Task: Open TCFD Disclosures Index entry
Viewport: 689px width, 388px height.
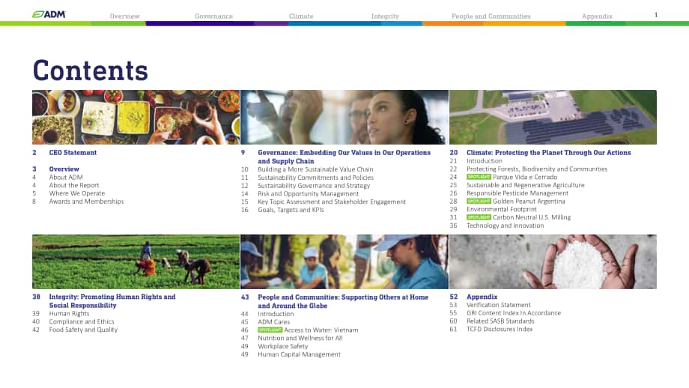Action: [500, 329]
